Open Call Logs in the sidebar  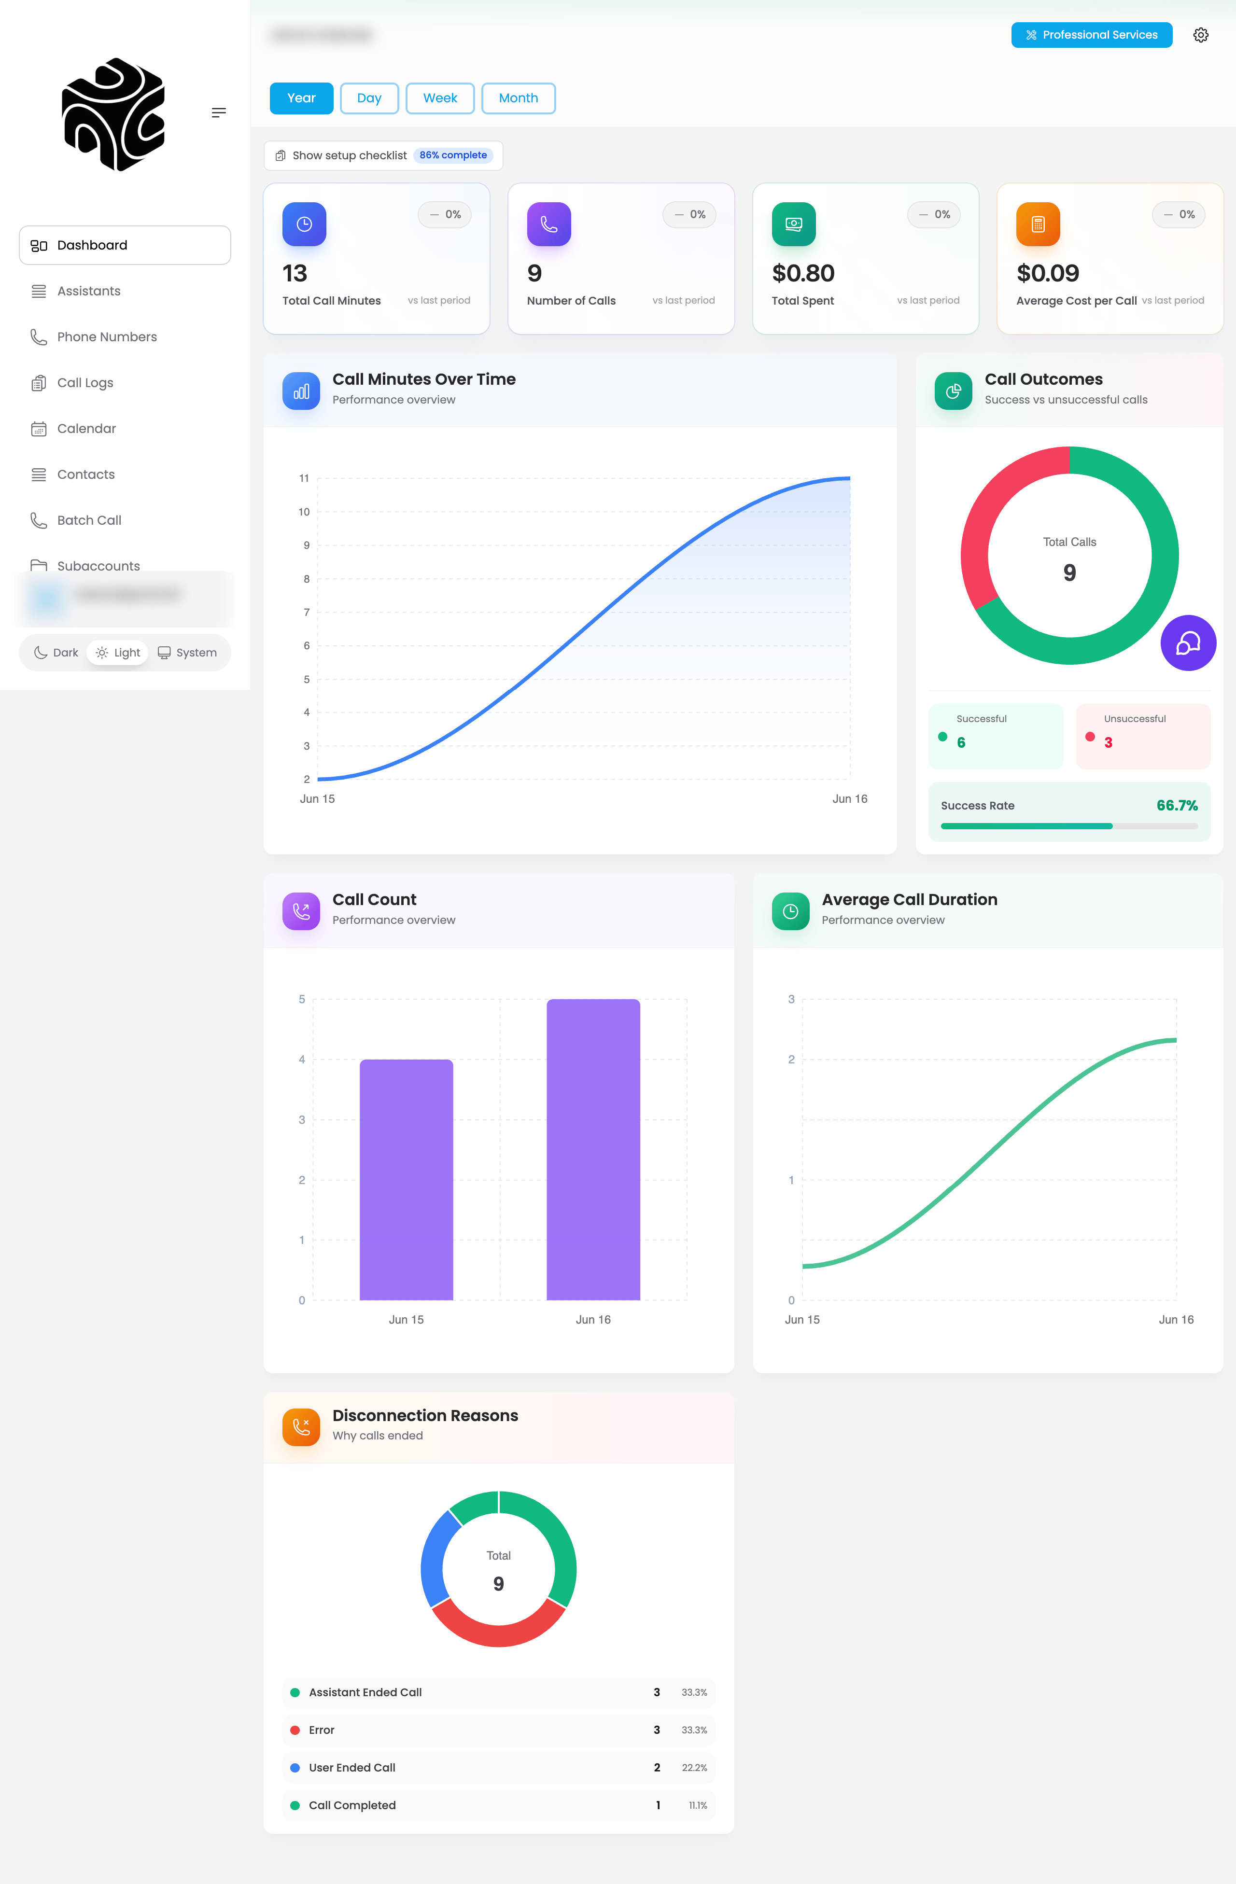coord(125,383)
